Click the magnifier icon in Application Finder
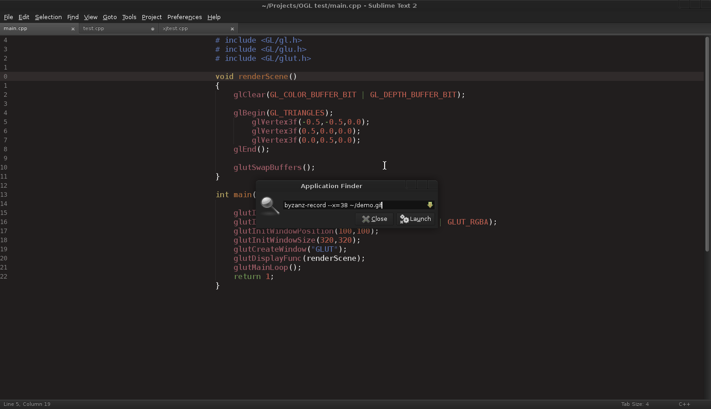The width and height of the screenshot is (711, 409). tap(270, 205)
